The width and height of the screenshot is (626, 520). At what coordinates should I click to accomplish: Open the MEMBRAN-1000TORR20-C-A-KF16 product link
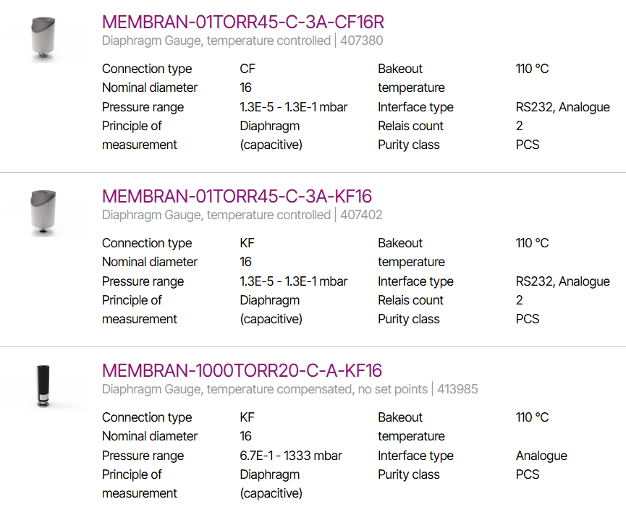pos(242,371)
